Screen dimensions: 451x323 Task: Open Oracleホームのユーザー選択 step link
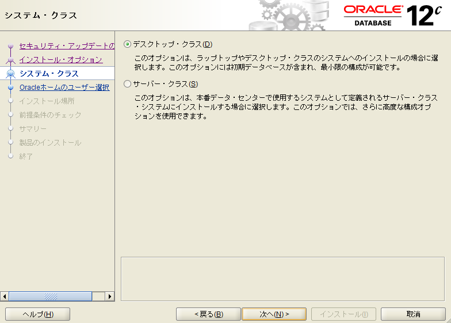click(64, 88)
